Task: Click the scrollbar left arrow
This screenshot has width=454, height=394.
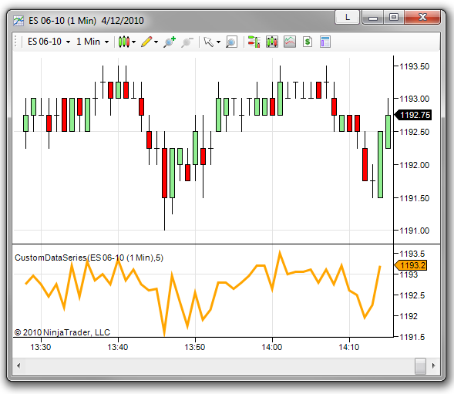Action: [18, 365]
